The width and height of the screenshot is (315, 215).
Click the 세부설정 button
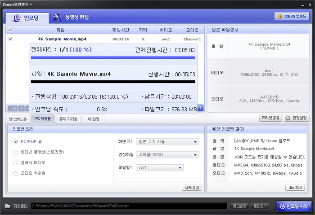(x=191, y=188)
